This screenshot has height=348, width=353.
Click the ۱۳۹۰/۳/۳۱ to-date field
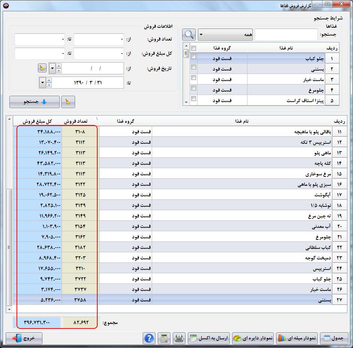coord(88,83)
